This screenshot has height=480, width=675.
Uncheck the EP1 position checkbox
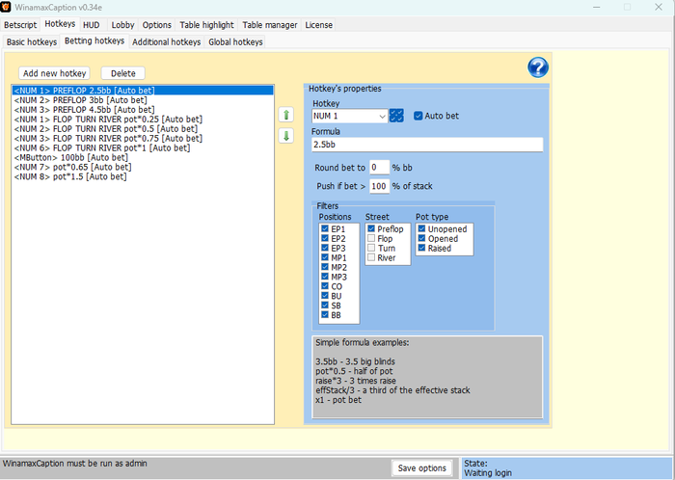tap(325, 228)
